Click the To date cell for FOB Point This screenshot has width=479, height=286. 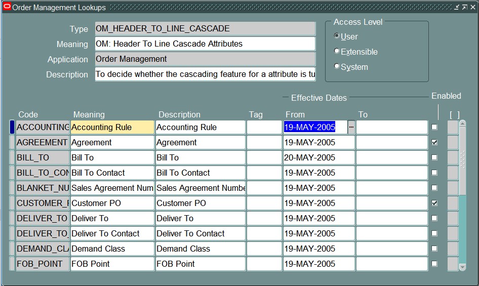[392, 264]
